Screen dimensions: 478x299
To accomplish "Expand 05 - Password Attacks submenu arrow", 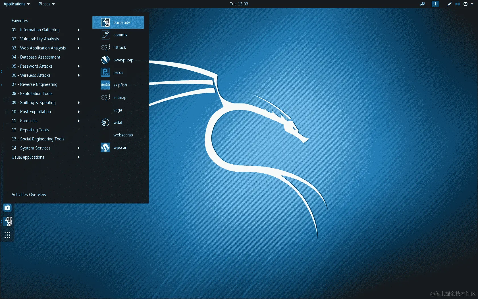I will click(79, 66).
